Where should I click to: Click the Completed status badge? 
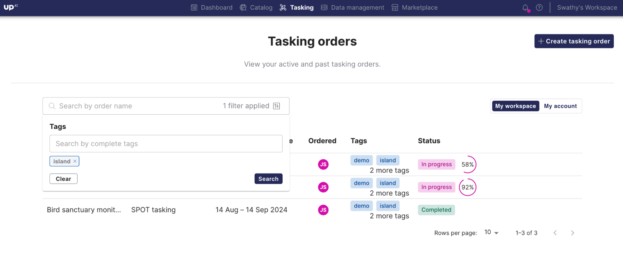(x=436, y=210)
